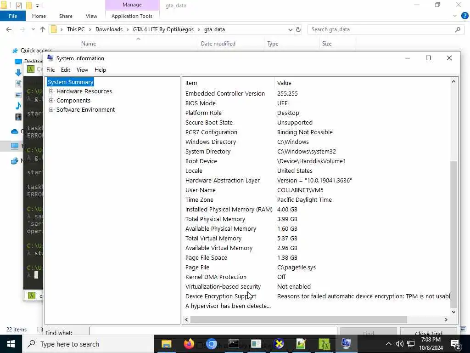Switch to Command Prompt taskbar icon
The height and width of the screenshot is (353, 470).
click(x=234, y=344)
